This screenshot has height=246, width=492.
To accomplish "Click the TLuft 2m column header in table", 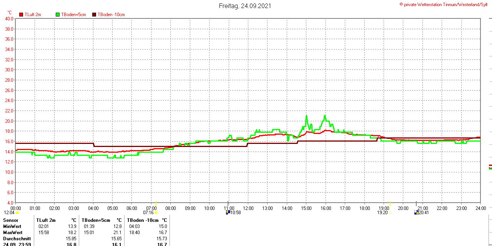I will (x=46, y=220).
